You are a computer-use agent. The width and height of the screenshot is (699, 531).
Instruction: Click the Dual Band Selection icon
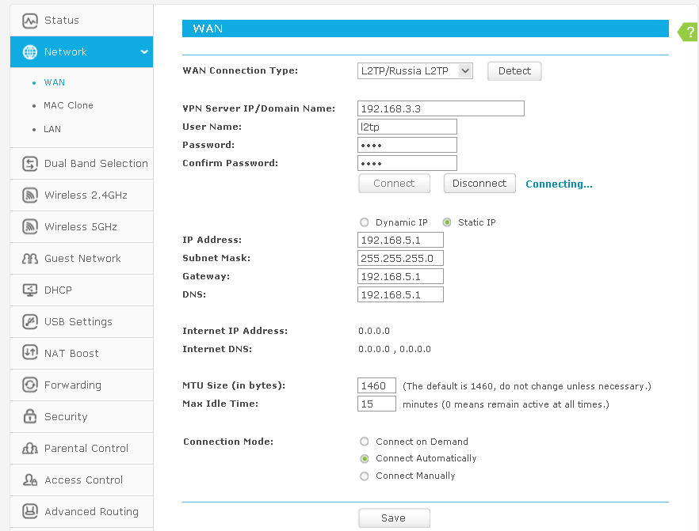(x=30, y=164)
